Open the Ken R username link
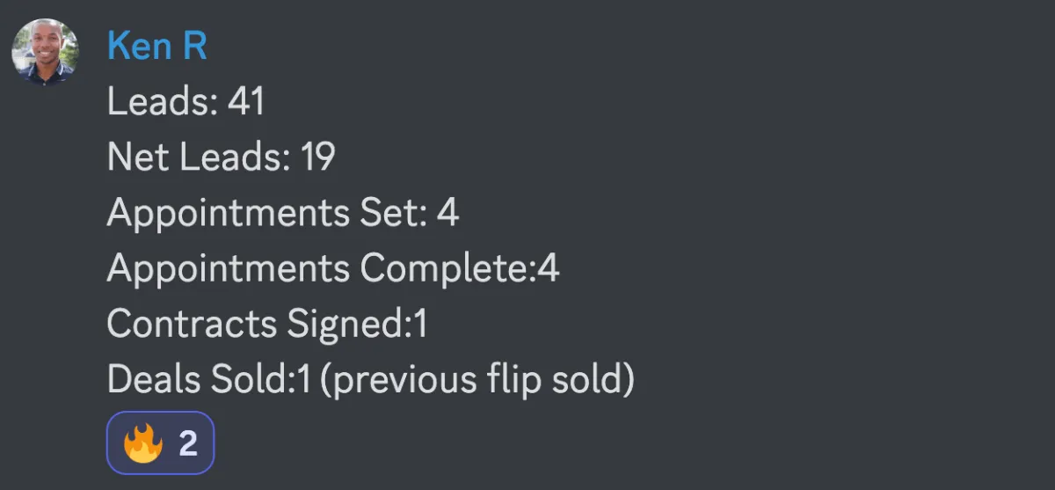 point(156,47)
